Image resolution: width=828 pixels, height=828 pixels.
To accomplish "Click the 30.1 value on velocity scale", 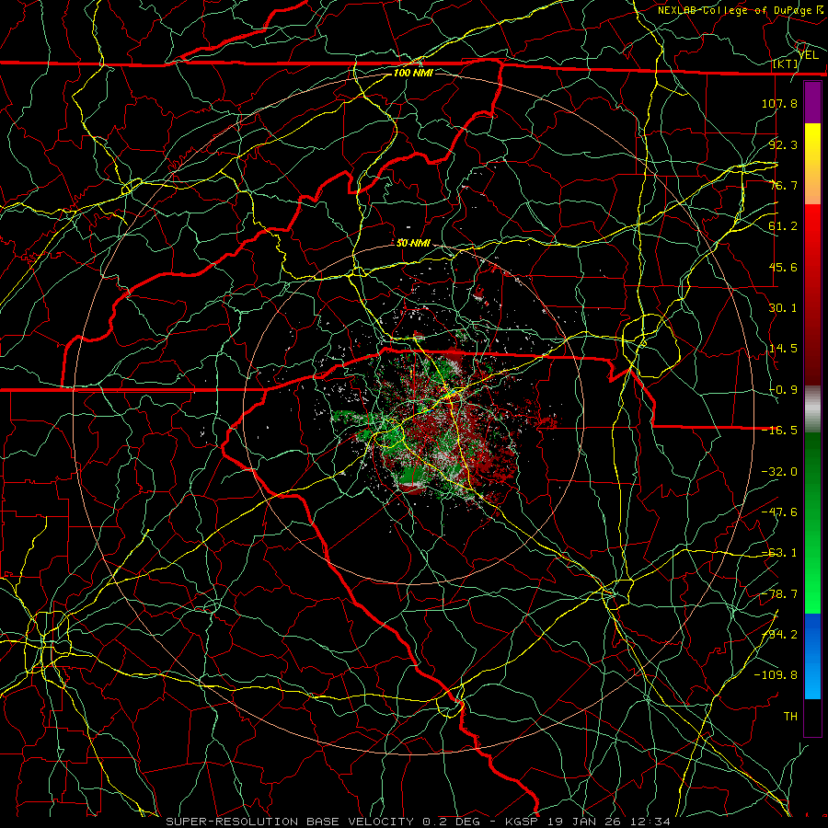I will tap(783, 308).
